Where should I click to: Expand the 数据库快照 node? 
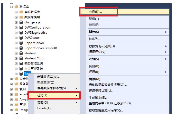click(16, 17)
